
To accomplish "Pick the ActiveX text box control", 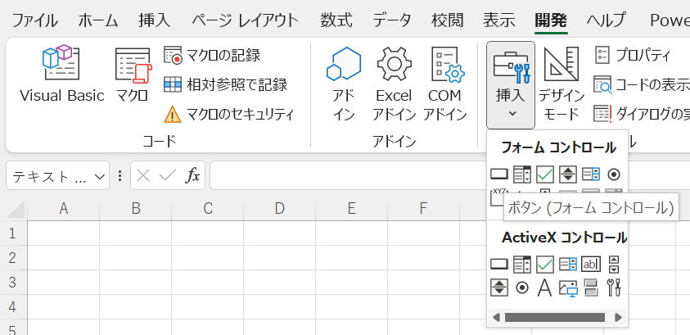I will 591,264.
